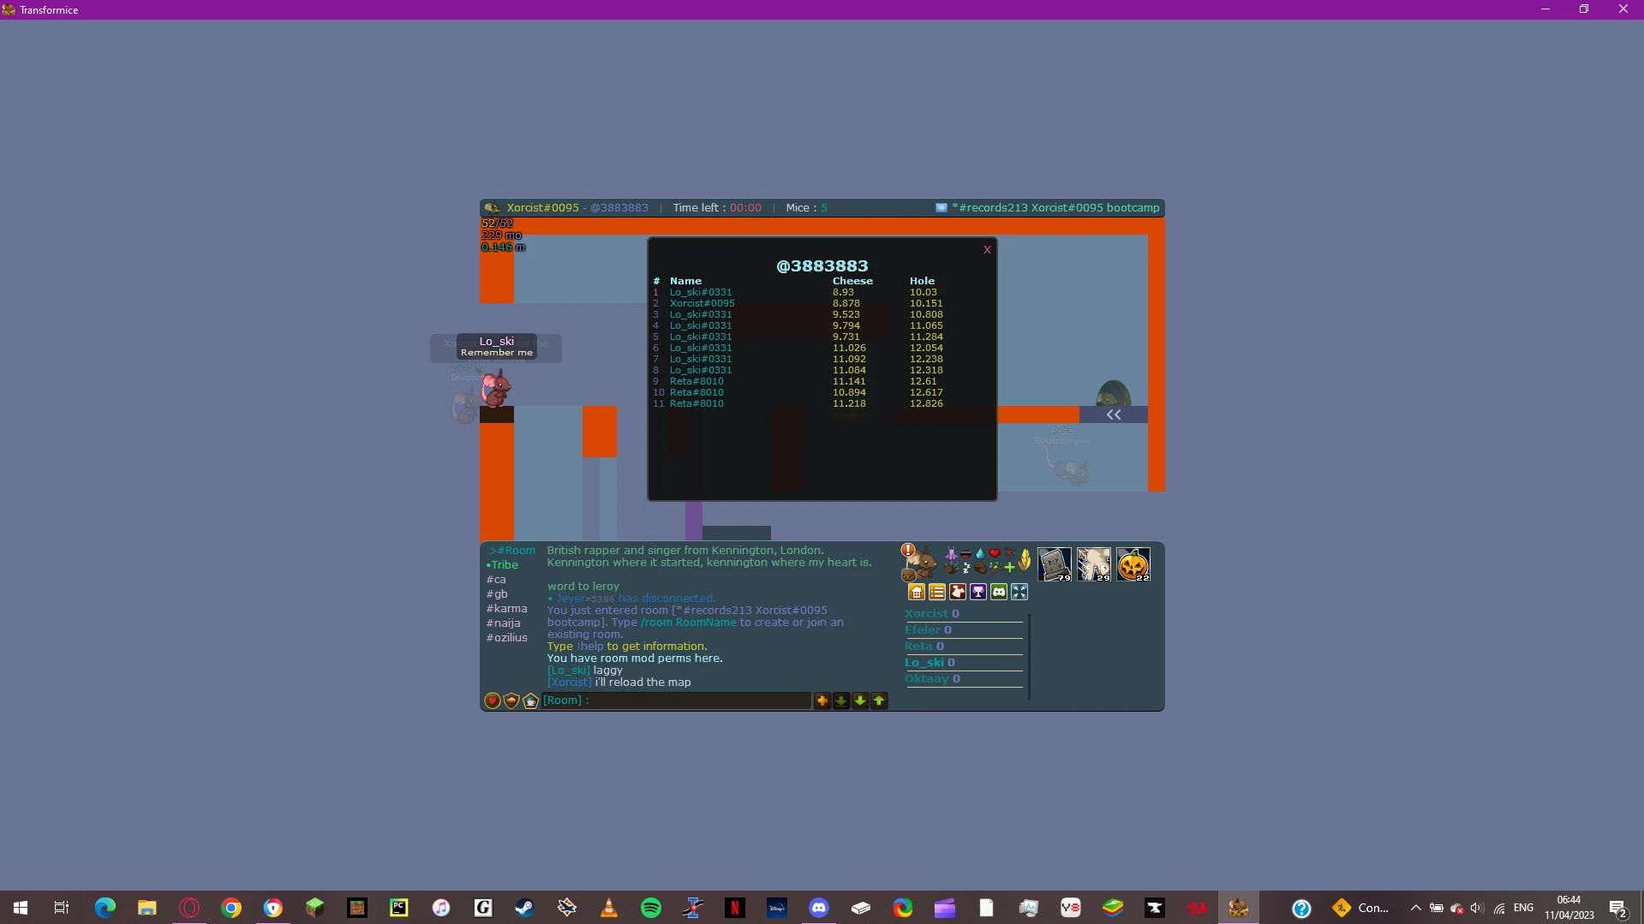Click the bright green down-arrow chat button
The image size is (1644, 924).
(x=860, y=700)
